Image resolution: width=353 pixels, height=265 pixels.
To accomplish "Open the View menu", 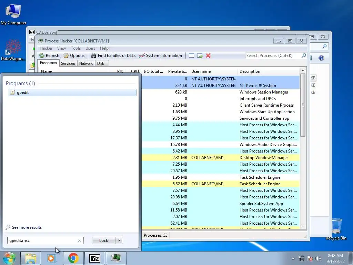I will (61, 48).
